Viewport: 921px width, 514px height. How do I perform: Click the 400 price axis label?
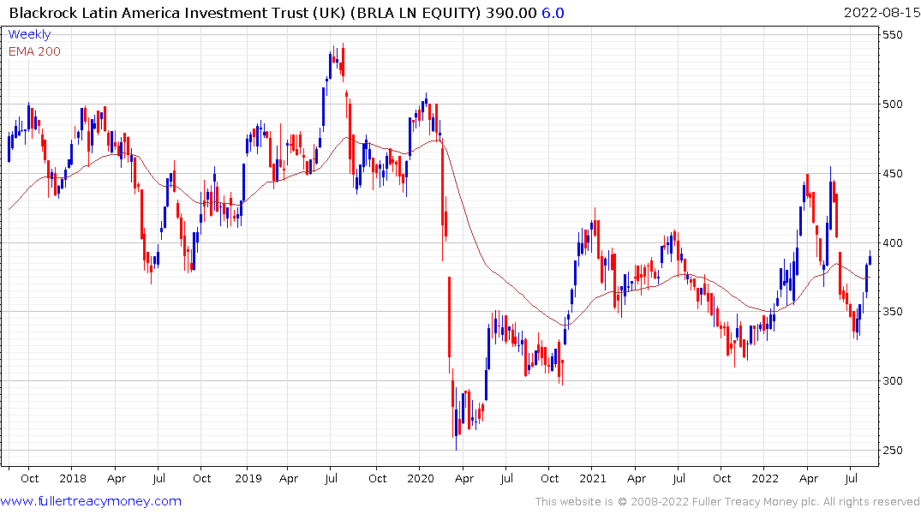coord(892,242)
